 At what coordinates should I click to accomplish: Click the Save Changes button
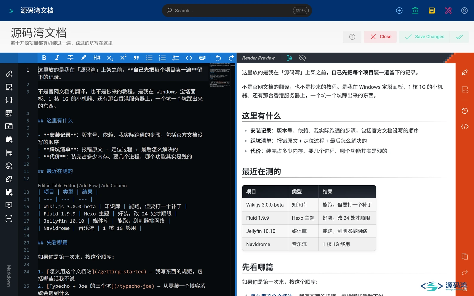(x=425, y=37)
